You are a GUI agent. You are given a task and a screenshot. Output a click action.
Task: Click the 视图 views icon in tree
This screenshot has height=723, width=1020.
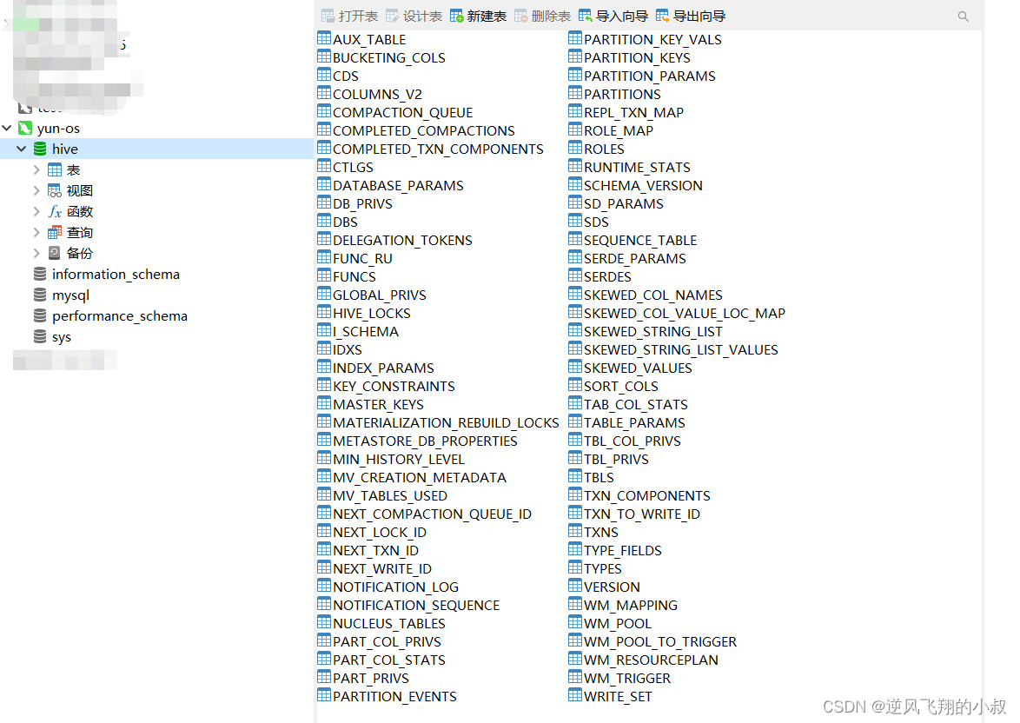[55, 190]
